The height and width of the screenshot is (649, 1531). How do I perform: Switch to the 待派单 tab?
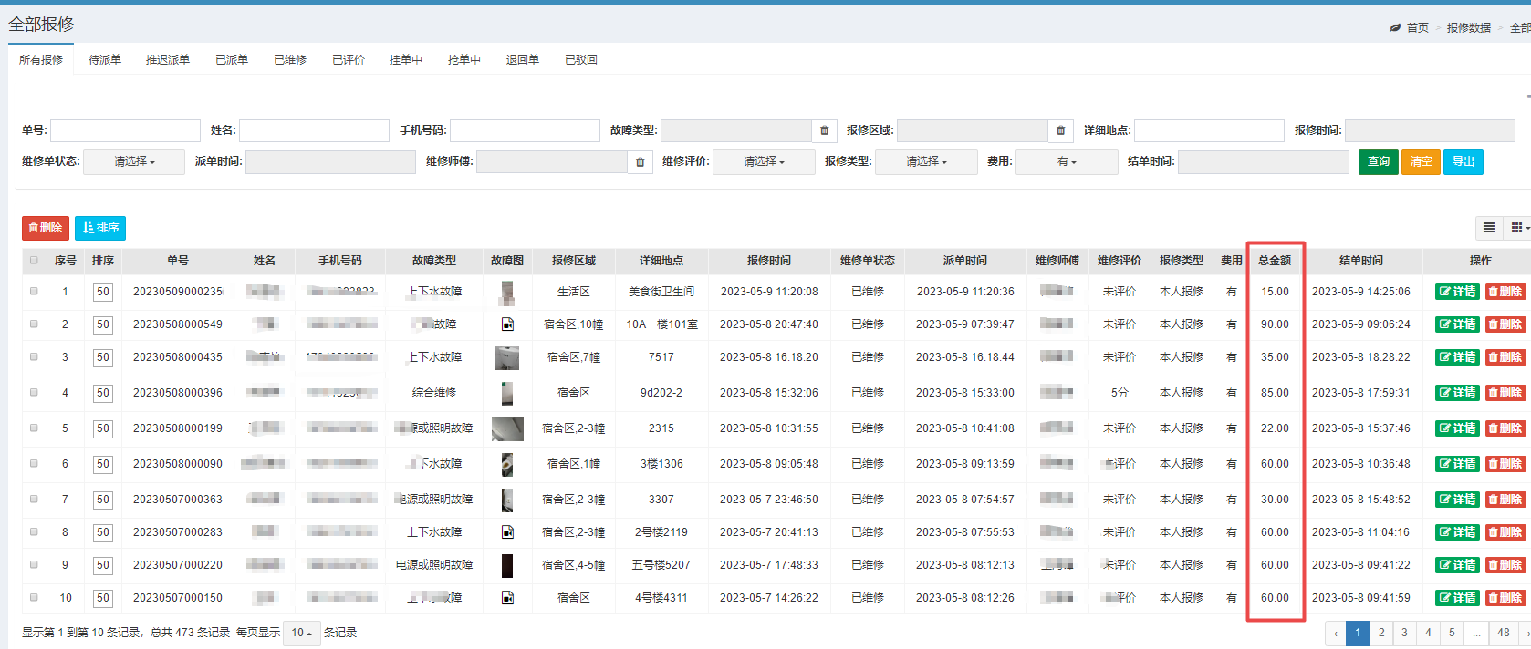click(x=105, y=59)
